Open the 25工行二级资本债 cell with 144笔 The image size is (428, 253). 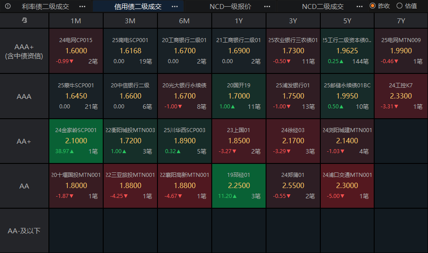tap(347, 51)
